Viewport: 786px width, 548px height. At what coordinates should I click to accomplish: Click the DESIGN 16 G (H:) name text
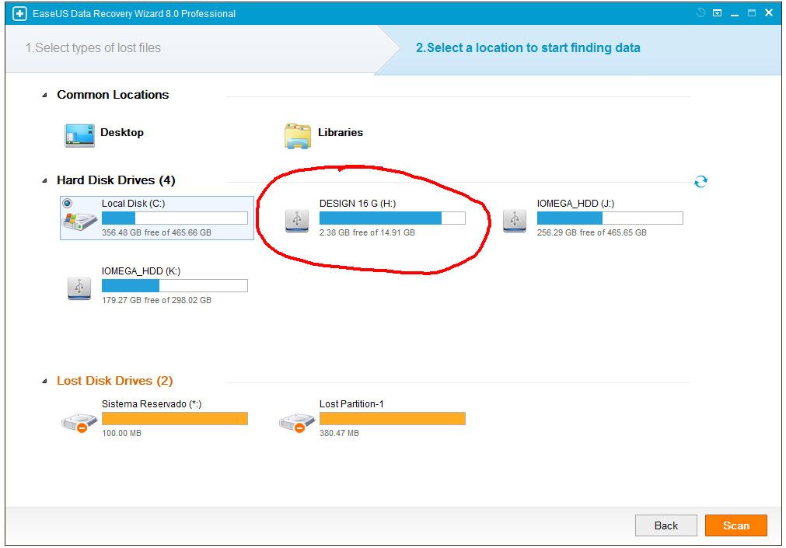(358, 204)
